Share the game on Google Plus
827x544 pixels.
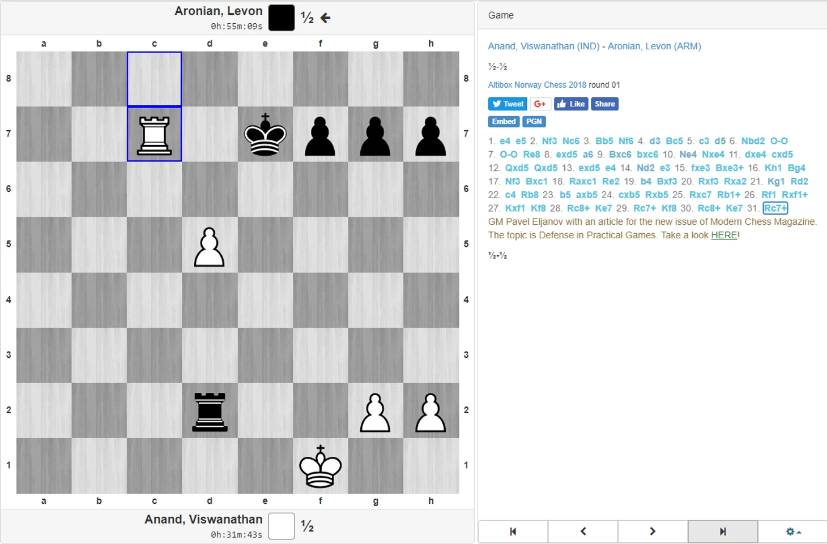click(x=540, y=104)
